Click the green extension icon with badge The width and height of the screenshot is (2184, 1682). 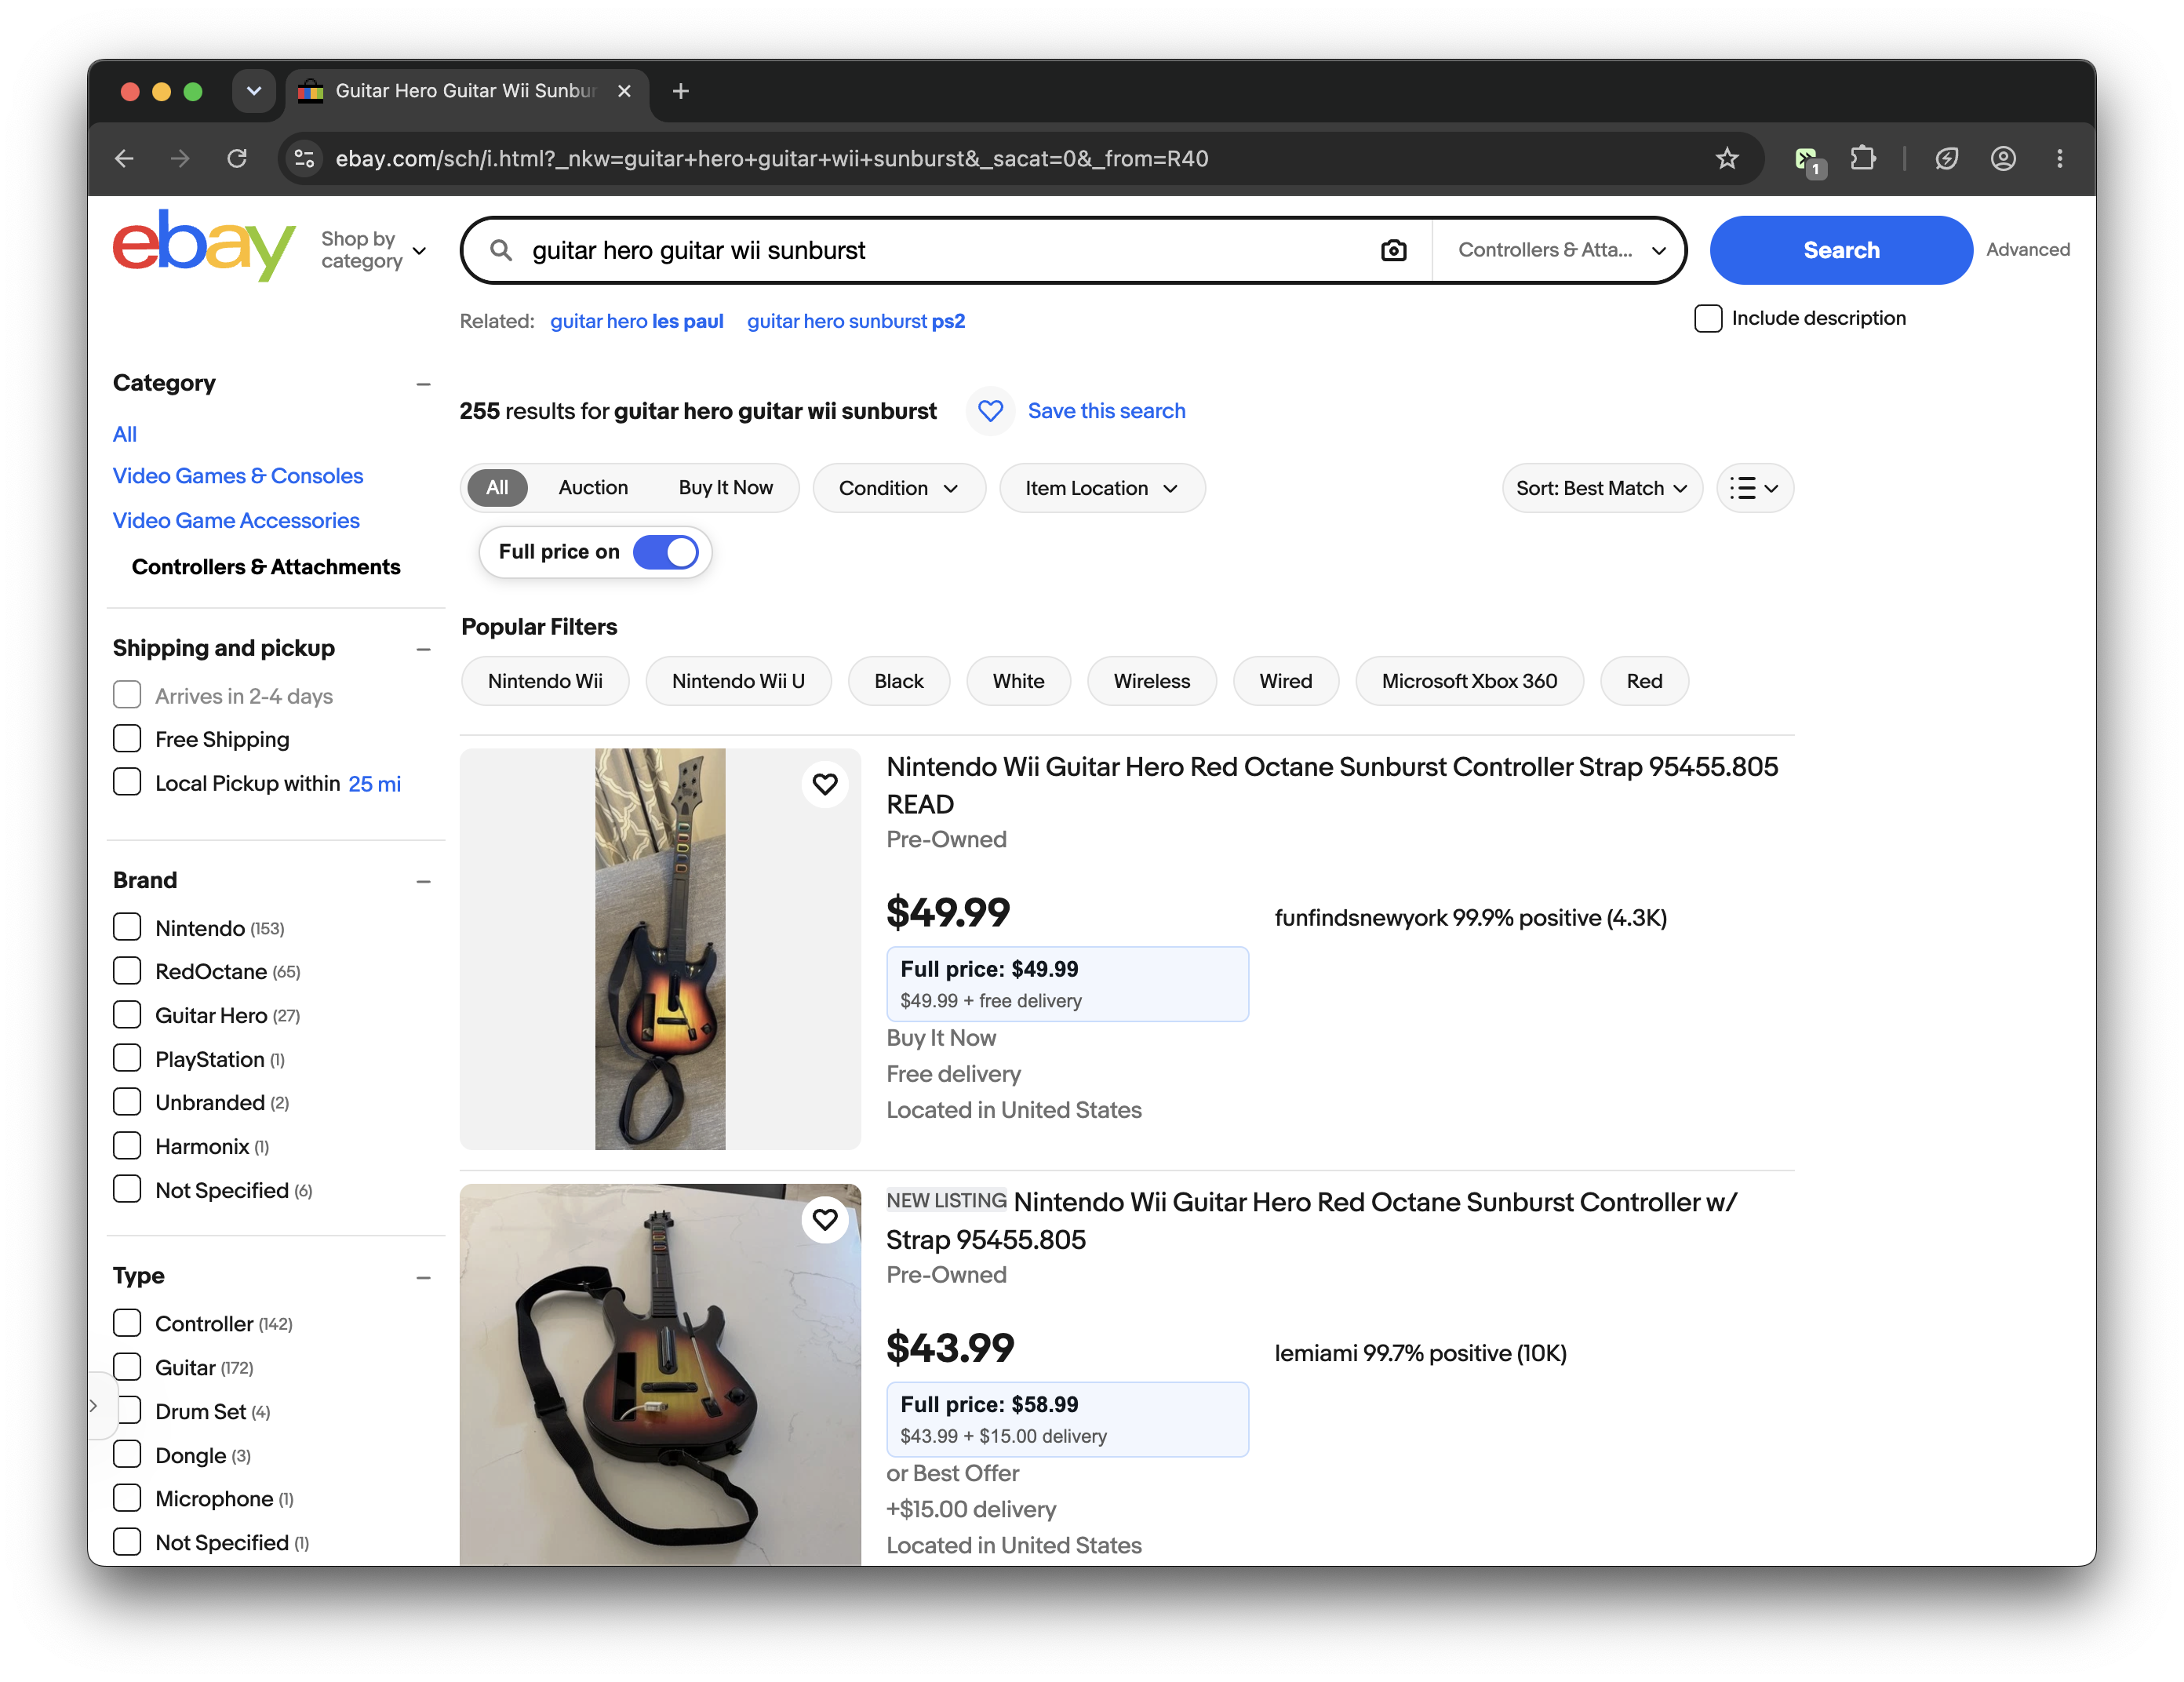[x=1808, y=159]
